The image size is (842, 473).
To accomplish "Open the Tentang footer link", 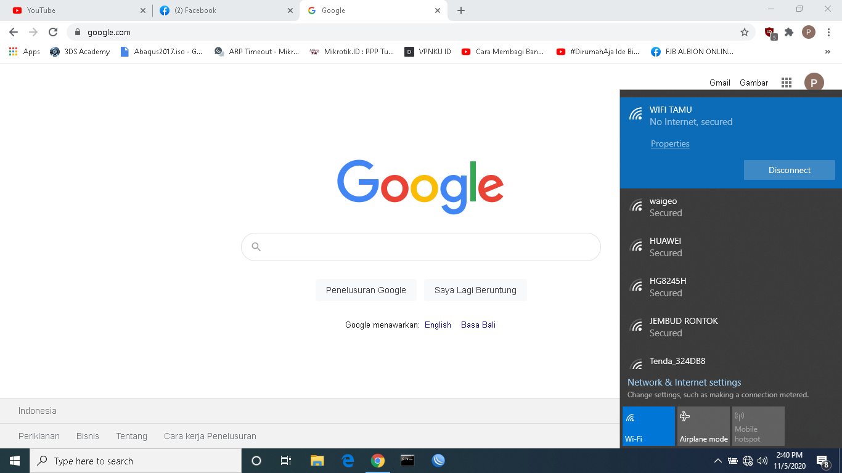I will tap(132, 436).
